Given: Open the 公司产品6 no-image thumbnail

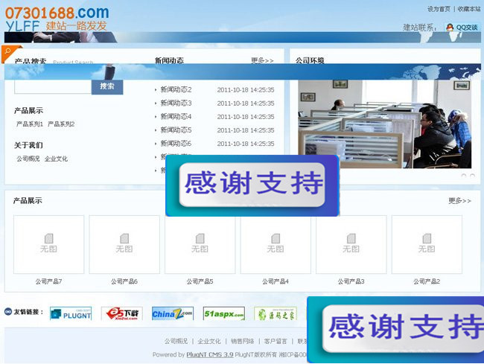Looking at the screenshot, I should click(124, 244).
